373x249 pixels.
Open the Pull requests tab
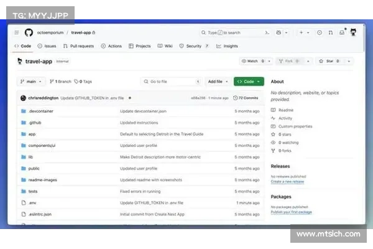click(78, 46)
